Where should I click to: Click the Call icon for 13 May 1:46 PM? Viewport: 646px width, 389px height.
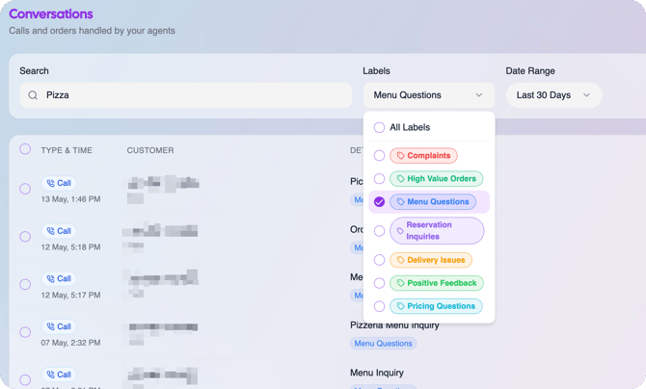click(x=51, y=183)
